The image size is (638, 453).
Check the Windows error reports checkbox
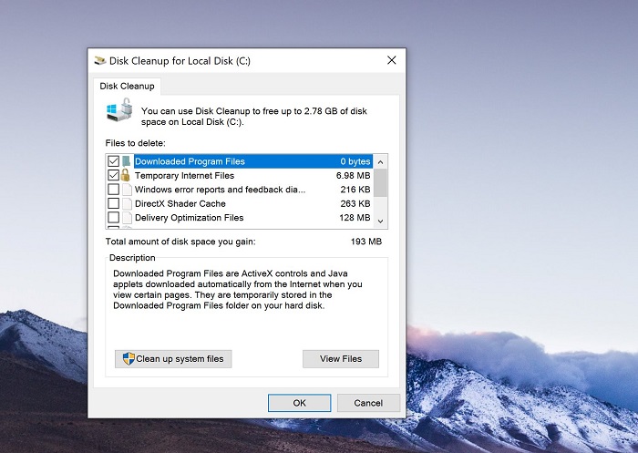coord(113,190)
